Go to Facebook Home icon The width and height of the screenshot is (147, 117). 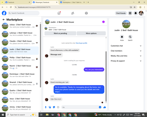pyautogui.click(x=59, y=13)
